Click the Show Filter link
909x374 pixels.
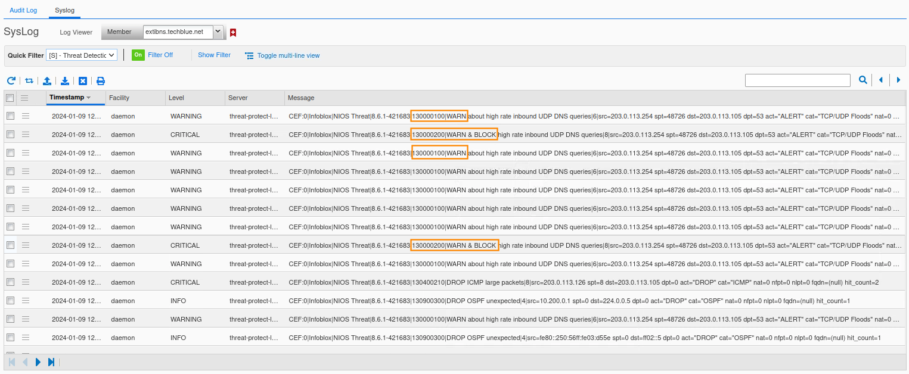(x=214, y=55)
